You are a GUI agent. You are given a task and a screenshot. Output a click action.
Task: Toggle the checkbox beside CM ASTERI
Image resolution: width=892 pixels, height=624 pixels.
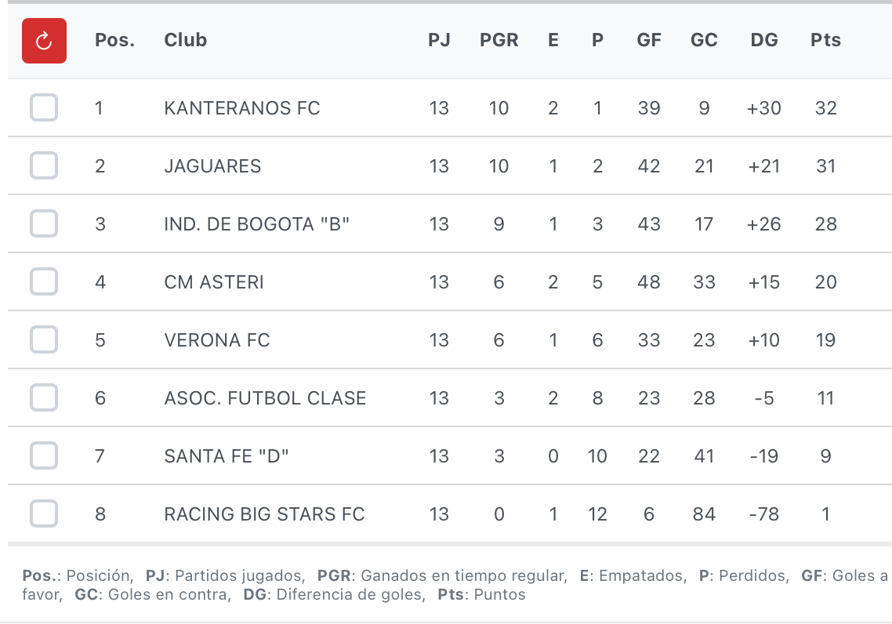click(x=44, y=281)
